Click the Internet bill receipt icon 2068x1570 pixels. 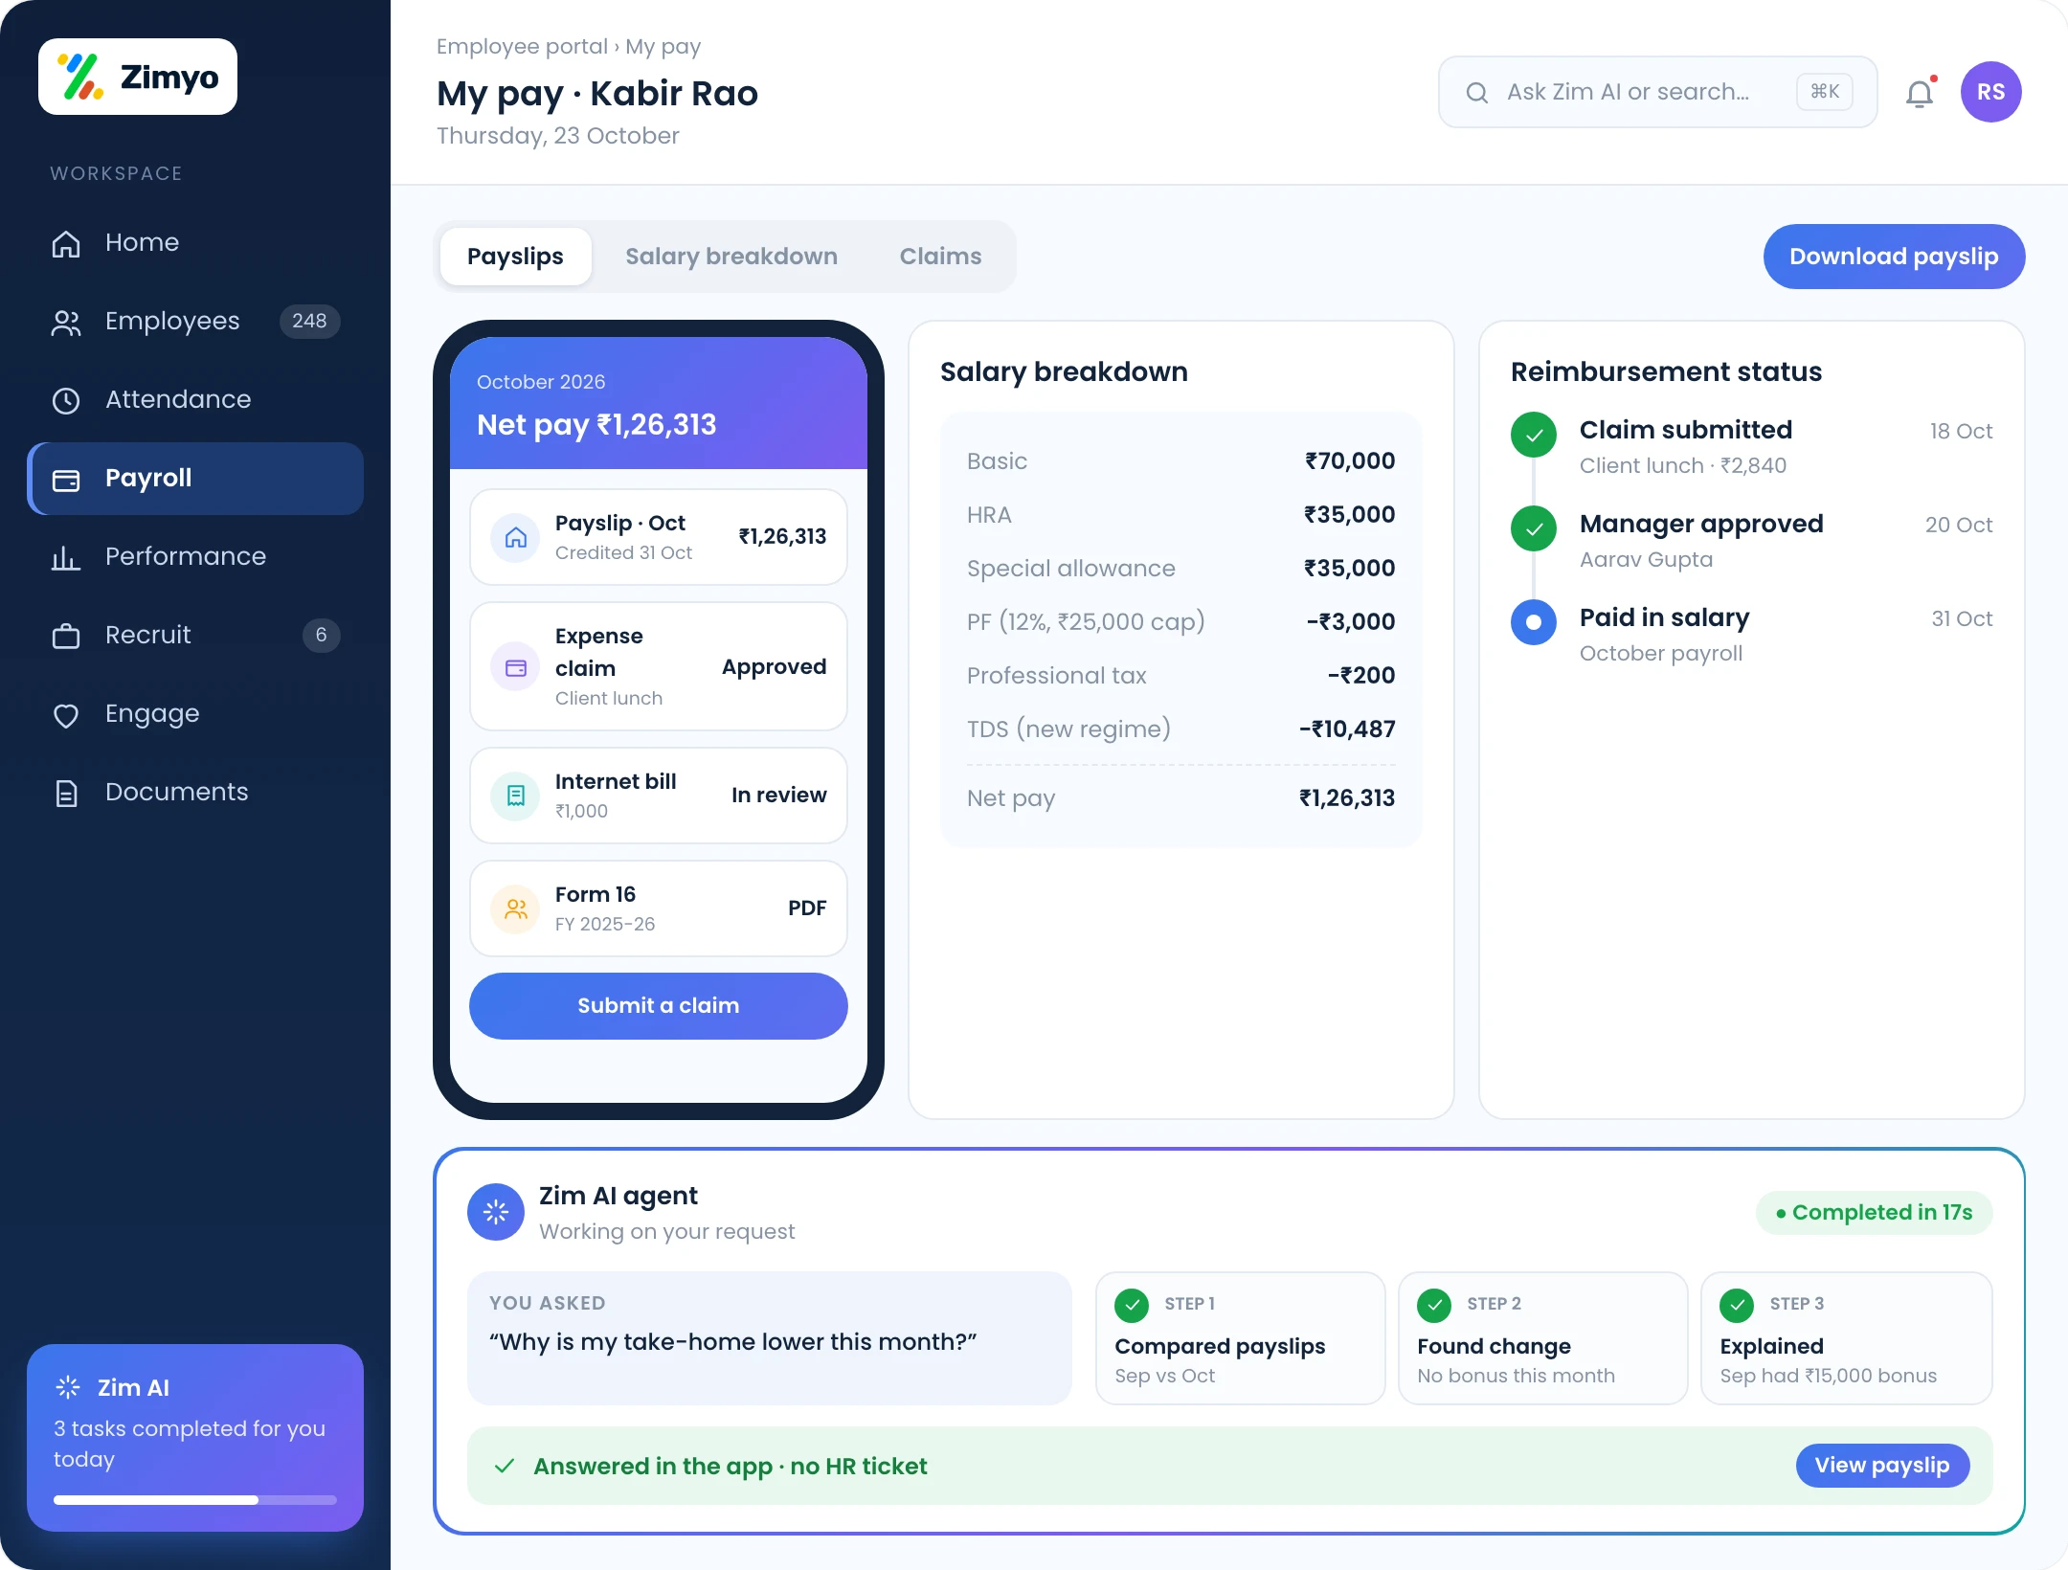pyautogui.click(x=515, y=796)
